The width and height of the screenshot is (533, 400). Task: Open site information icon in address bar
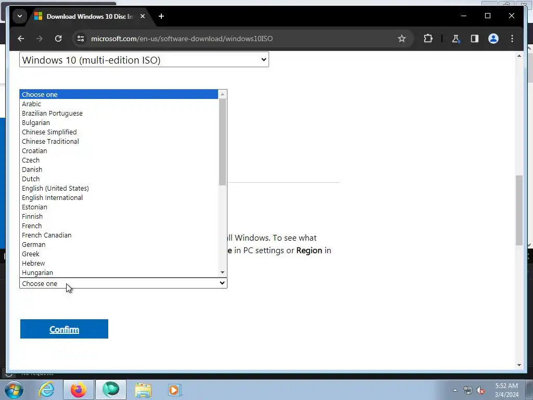pos(81,39)
